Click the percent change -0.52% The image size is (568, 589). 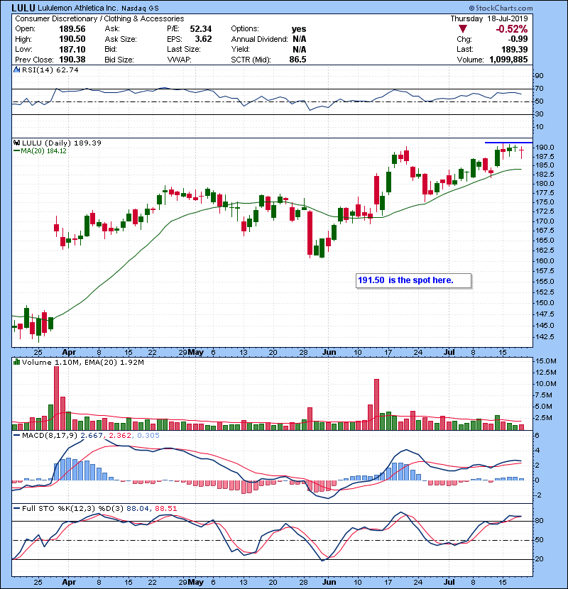(512, 29)
